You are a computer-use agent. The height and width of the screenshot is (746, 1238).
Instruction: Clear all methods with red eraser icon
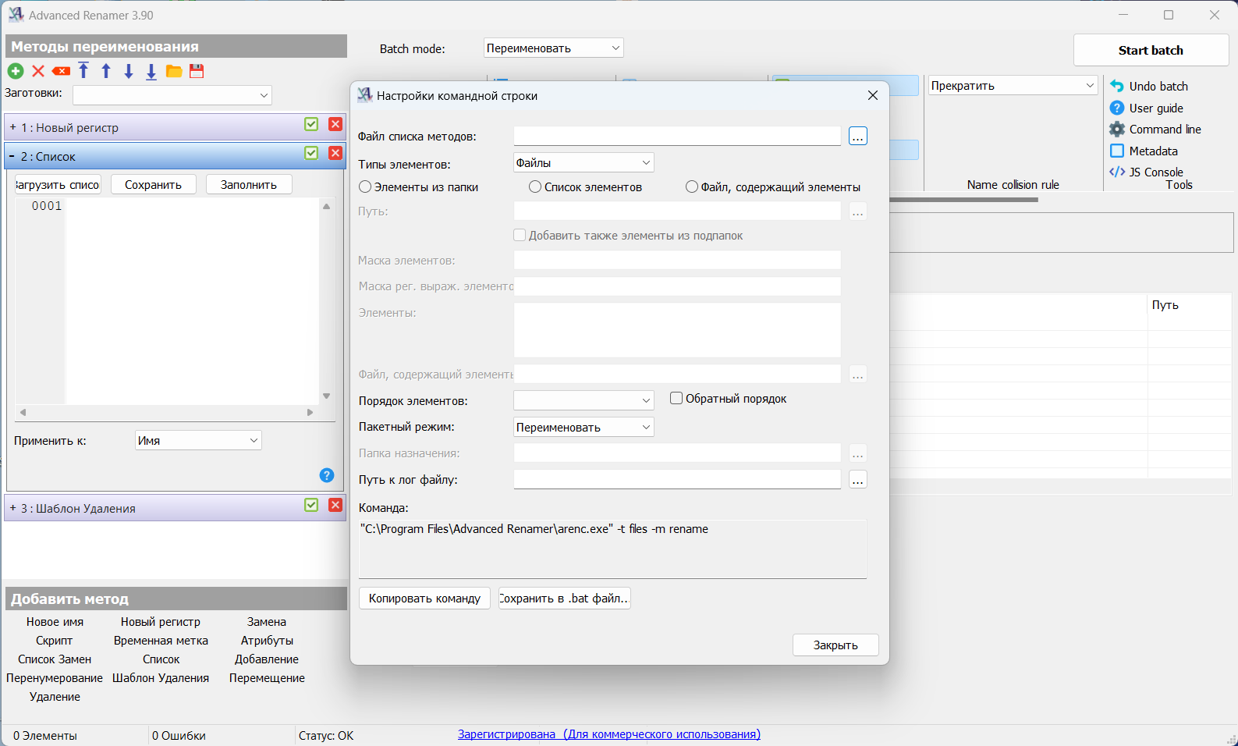coord(61,71)
